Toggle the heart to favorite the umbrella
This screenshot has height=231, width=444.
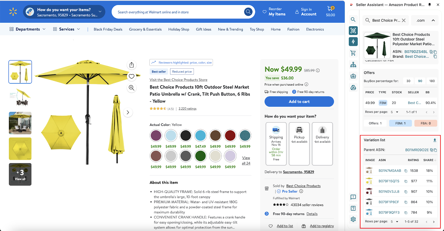pos(132,76)
